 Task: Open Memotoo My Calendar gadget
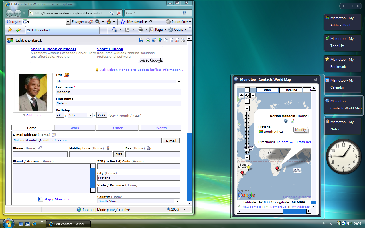(x=342, y=84)
